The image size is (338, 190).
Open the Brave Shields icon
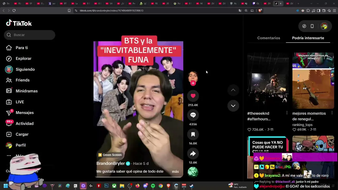coord(260,11)
